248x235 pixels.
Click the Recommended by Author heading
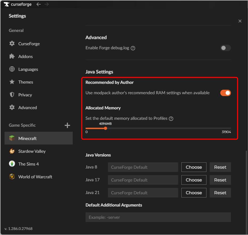pos(109,82)
